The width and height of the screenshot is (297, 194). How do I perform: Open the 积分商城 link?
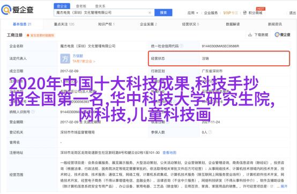255,13
